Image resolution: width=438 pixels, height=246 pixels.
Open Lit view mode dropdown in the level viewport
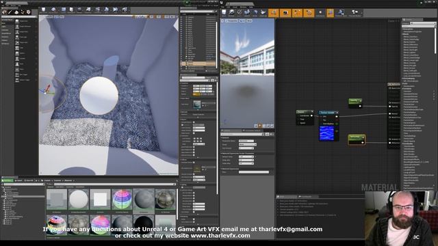pyautogui.click(x=56, y=17)
